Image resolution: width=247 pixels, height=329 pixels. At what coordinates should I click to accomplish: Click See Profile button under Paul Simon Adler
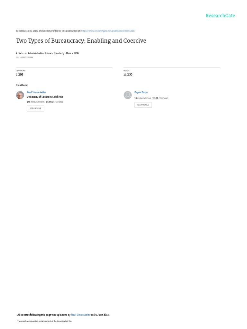point(35,109)
